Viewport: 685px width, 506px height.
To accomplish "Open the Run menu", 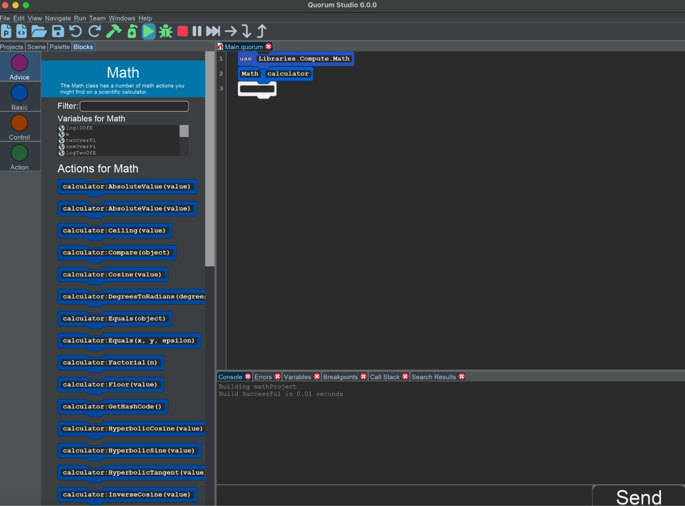I will pyautogui.click(x=80, y=18).
